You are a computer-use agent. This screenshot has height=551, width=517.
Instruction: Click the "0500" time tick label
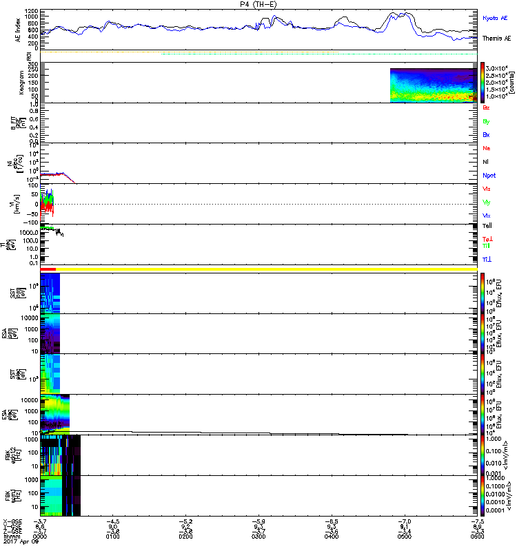(405, 537)
